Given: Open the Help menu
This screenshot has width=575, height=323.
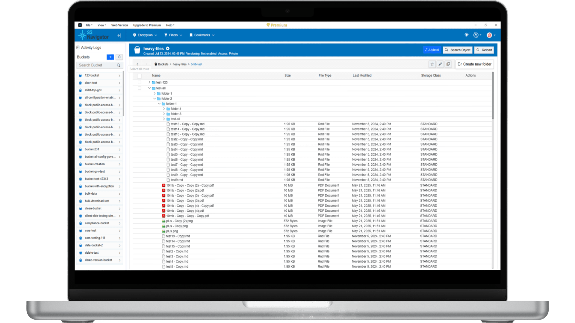Looking at the screenshot, I should (x=170, y=25).
